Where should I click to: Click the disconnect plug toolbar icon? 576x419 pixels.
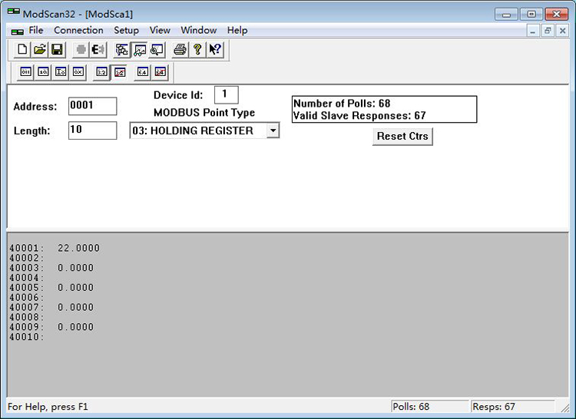pos(98,50)
